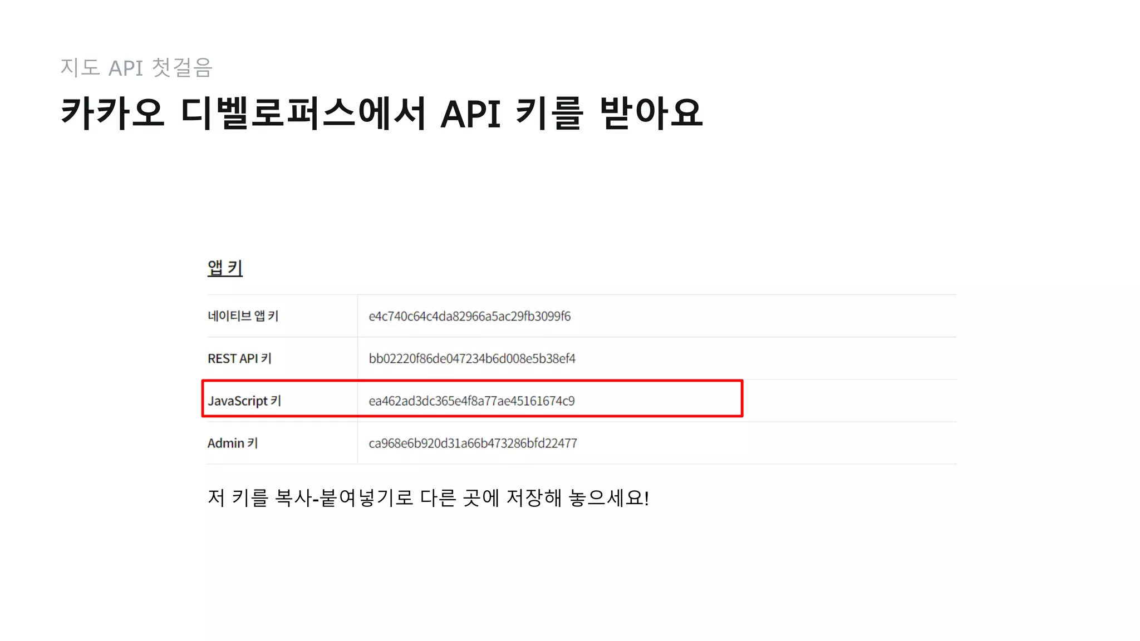The width and height of the screenshot is (1140, 641).
Task: Click the Admin key value ca968e6b920d31a66b473286bfd22477
Action: [473, 443]
